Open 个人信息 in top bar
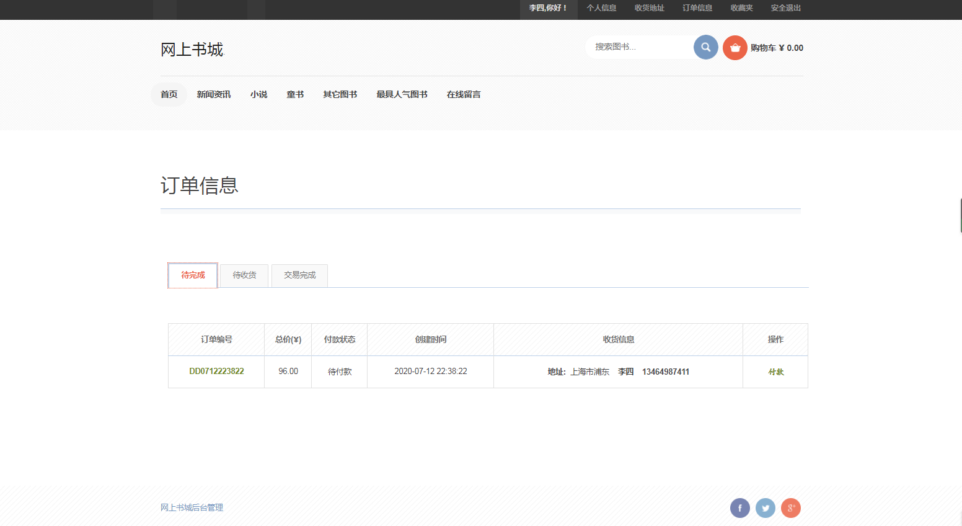The image size is (962, 526). tap(602, 8)
